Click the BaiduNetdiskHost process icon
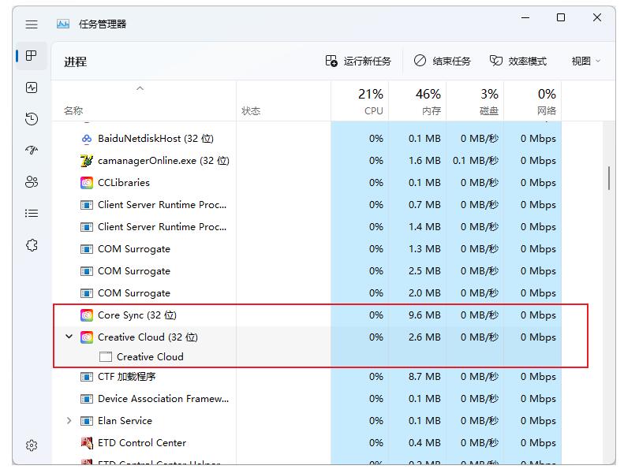Viewport: 624px width, 473px height. (x=87, y=139)
